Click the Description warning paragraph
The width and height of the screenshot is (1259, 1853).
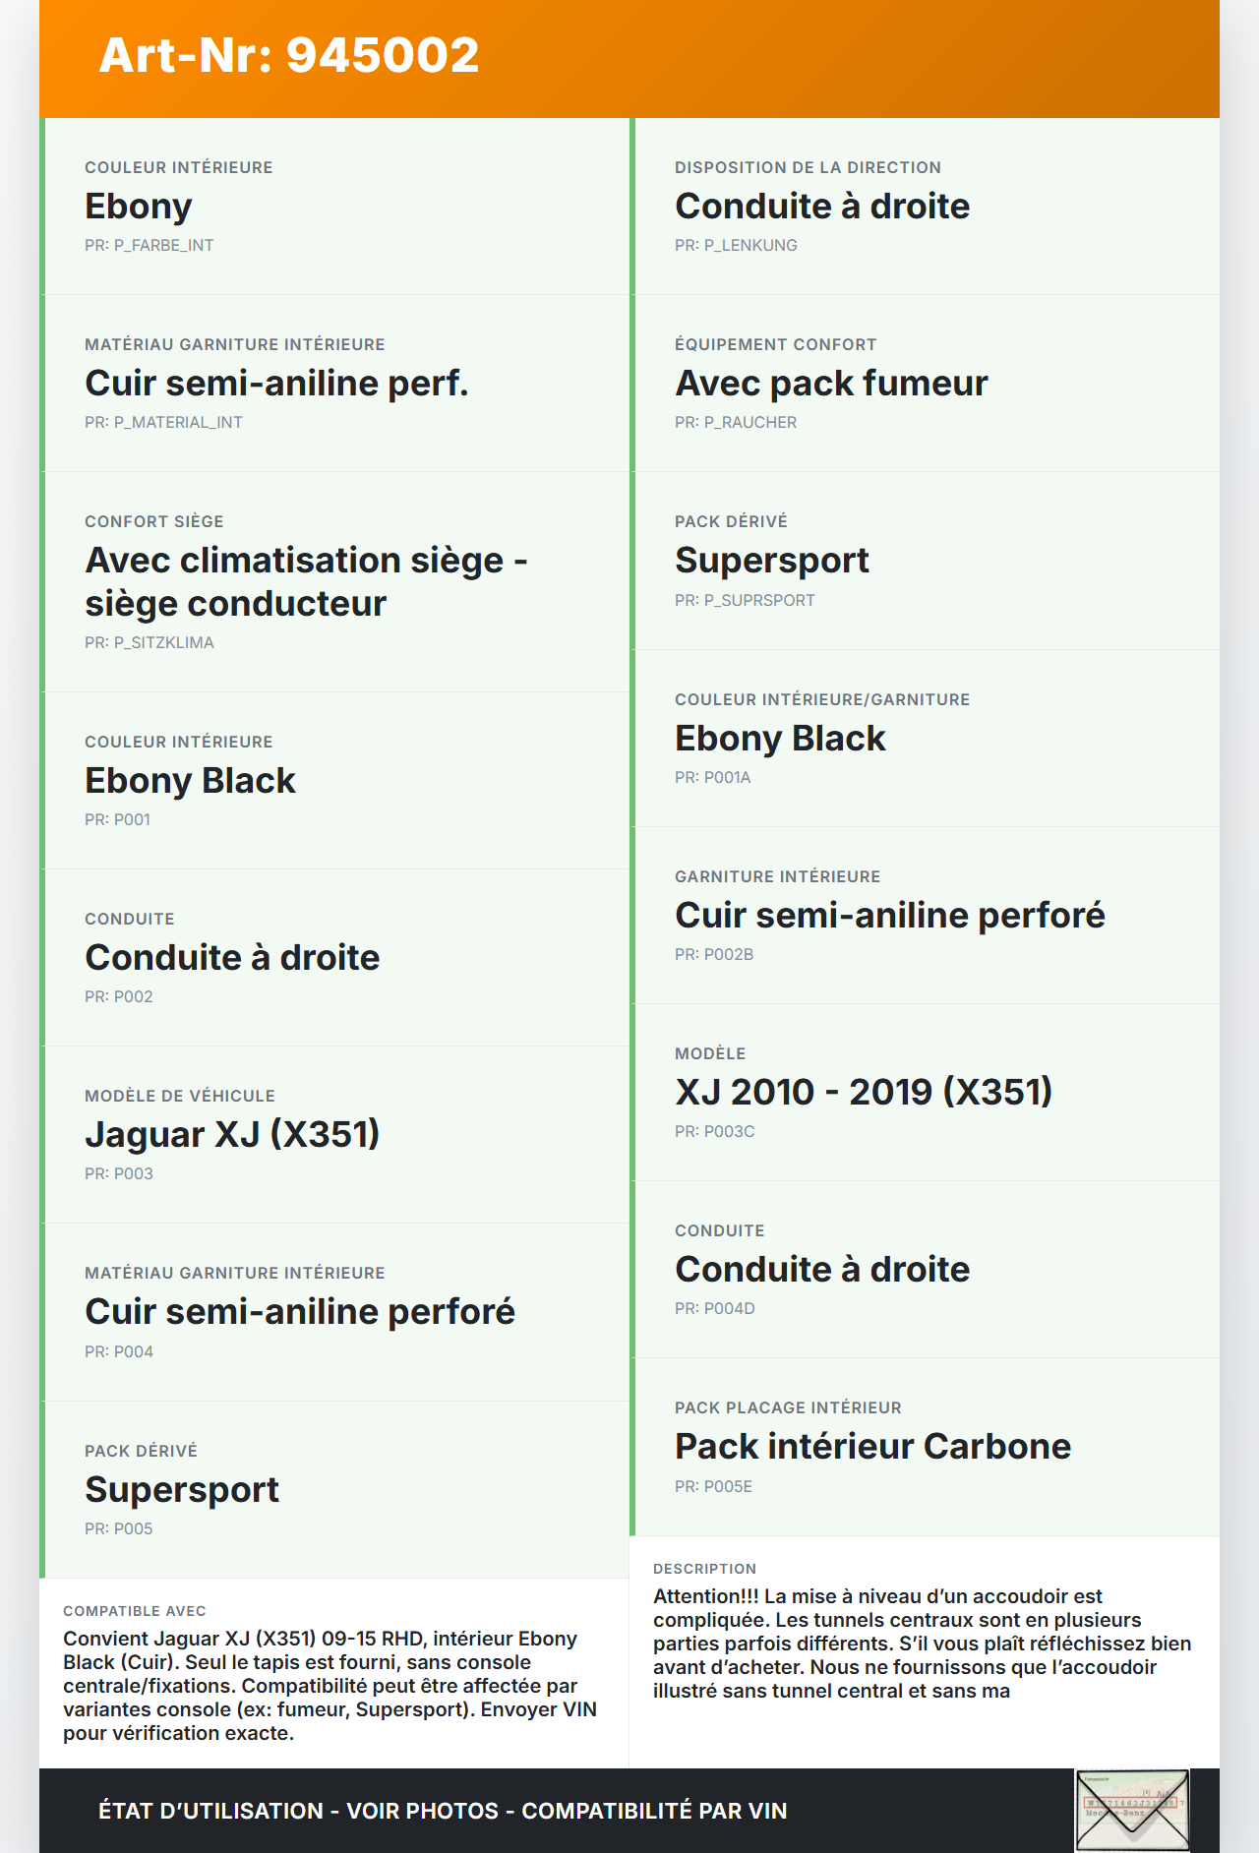[x=923, y=1643]
